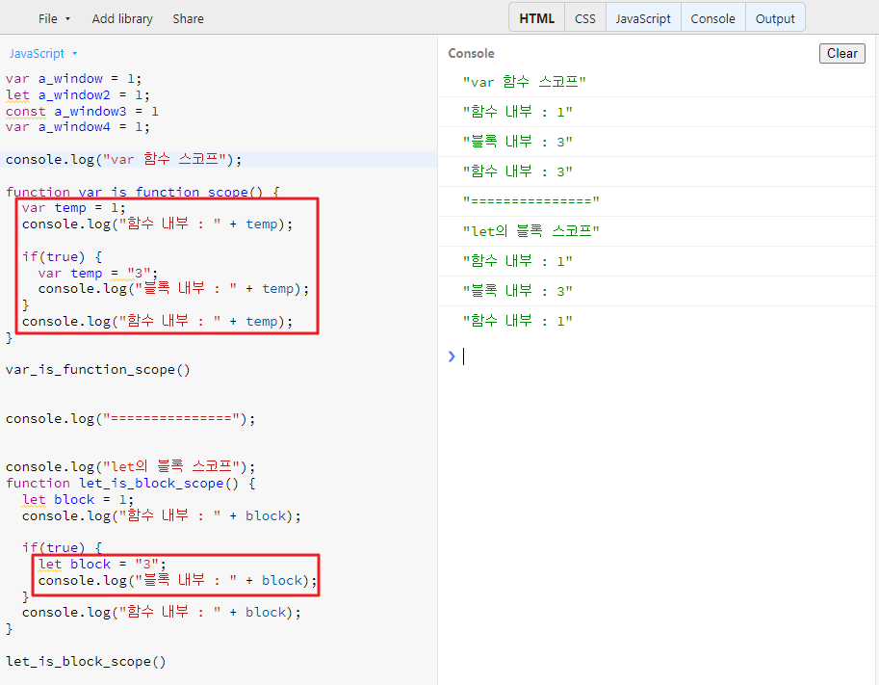Click the code line let block = "3";

[x=102, y=564]
